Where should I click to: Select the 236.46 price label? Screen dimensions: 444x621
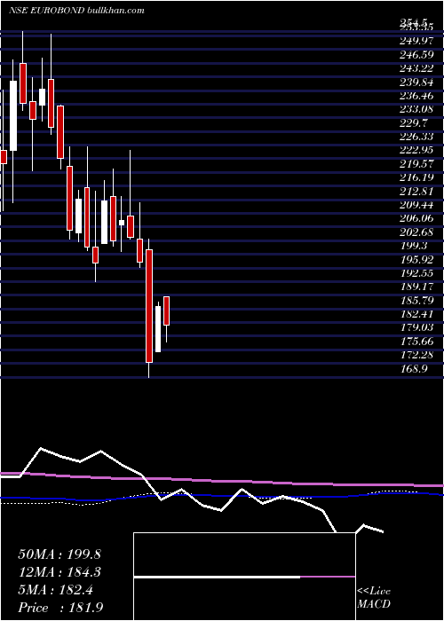(x=416, y=95)
